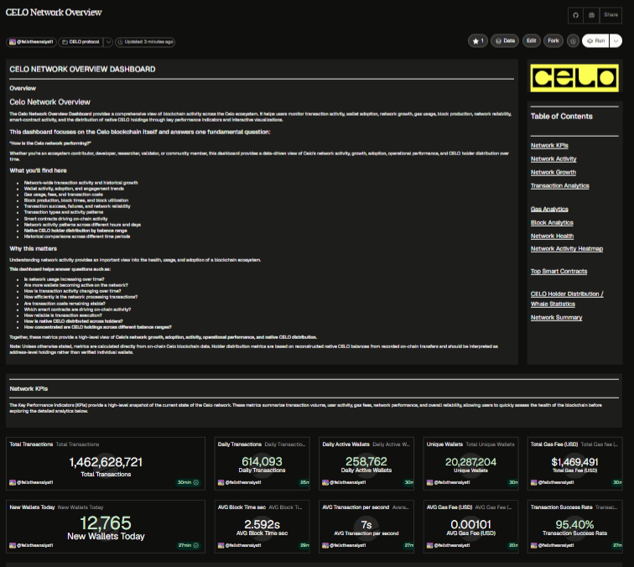Viewport: 634px width, 567px height.
Task: Click the AVG Block Time sec card title
Action: (242, 507)
